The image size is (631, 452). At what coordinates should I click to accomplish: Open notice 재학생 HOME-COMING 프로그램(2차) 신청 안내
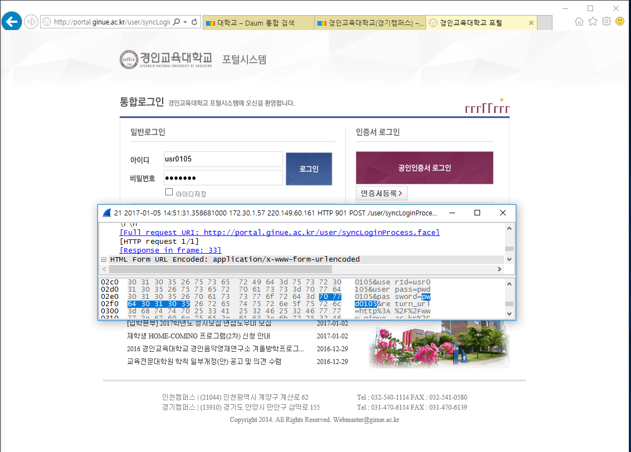click(198, 336)
